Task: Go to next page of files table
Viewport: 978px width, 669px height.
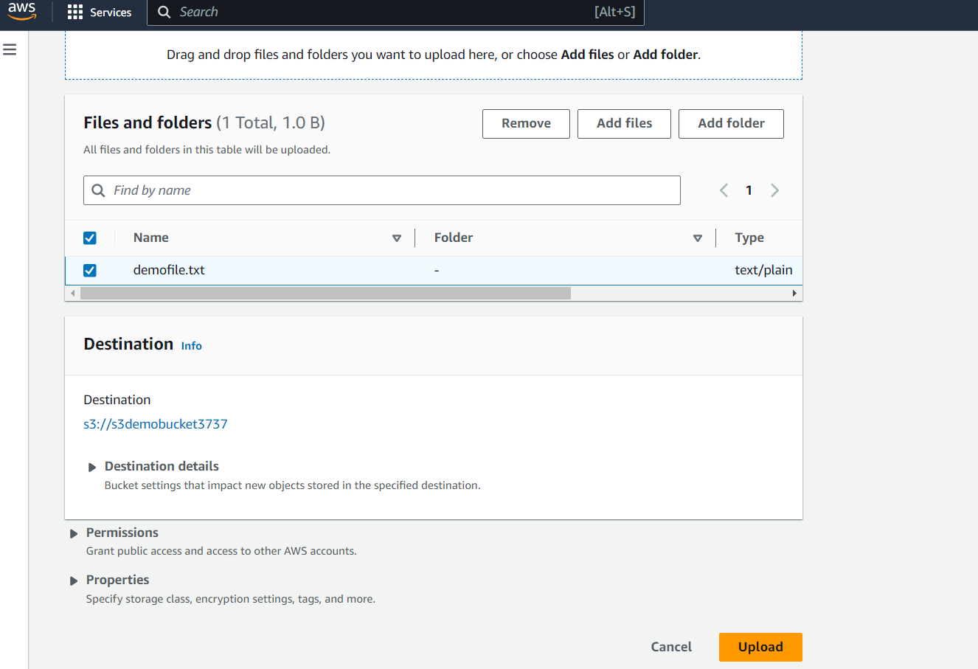Action: coord(774,190)
